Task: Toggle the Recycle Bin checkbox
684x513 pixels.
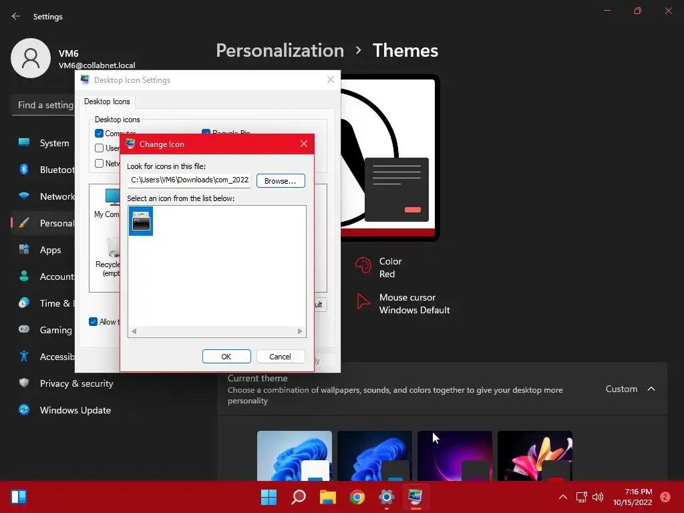Action: point(206,132)
